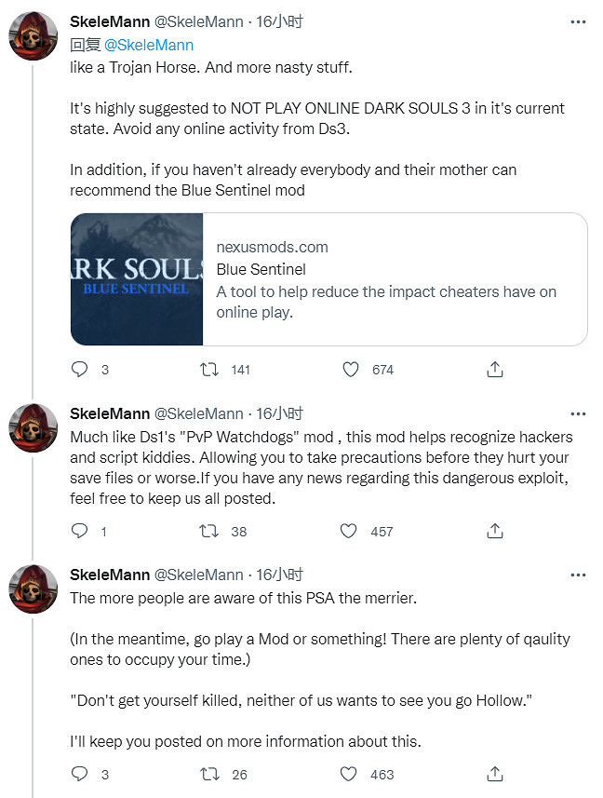Share the PvP Watchdogs tweet
Screen dimensions: 603x798
pyautogui.click(x=495, y=531)
